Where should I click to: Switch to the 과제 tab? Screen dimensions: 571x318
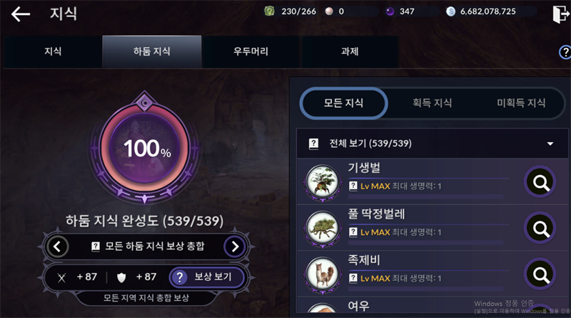tap(350, 51)
